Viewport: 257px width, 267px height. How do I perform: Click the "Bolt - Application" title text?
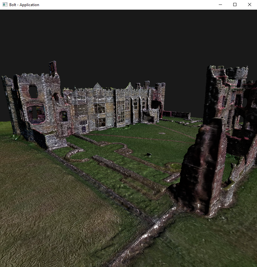(x=24, y=5)
